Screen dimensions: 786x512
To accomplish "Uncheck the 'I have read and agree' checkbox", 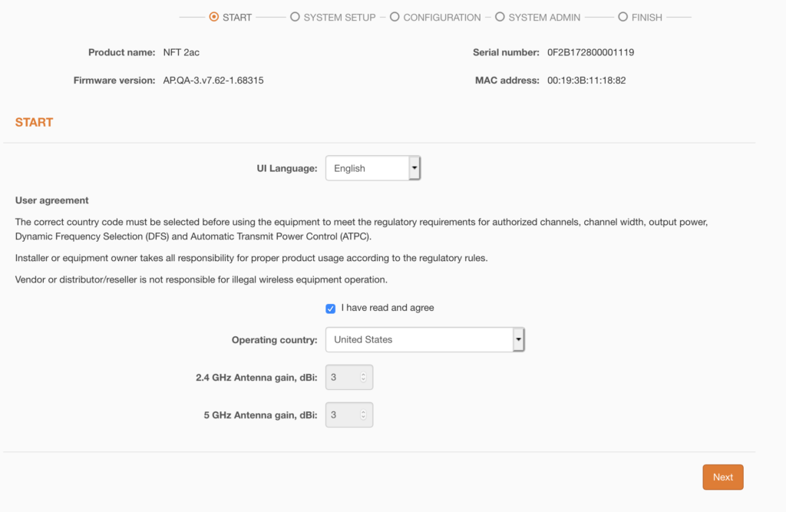I will click(330, 308).
